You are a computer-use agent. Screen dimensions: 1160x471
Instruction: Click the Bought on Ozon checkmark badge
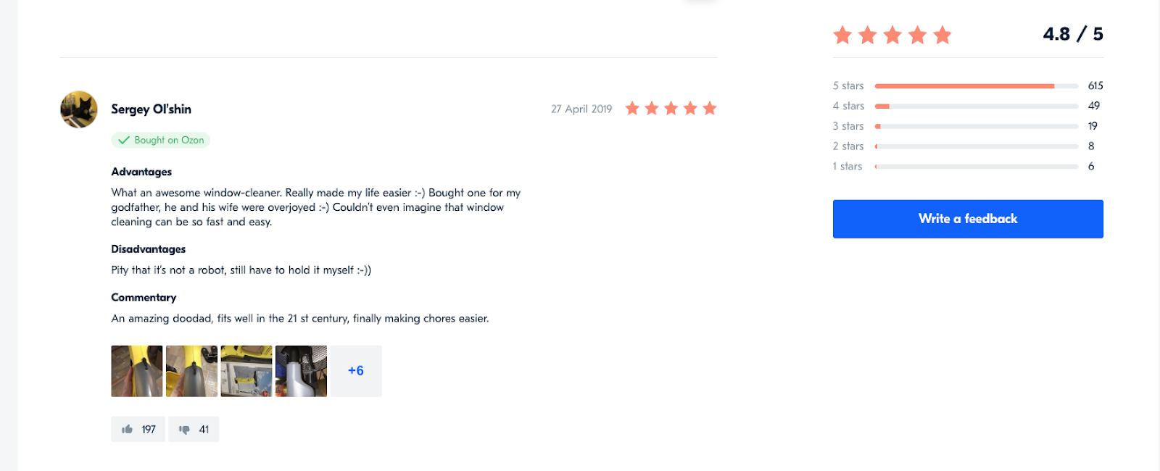pyautogui.click(x=161, y=140)
